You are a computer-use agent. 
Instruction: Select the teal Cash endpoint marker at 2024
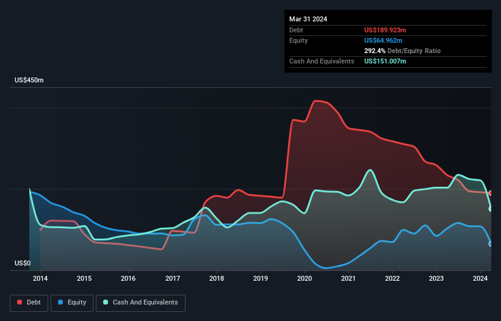[491, 209]
